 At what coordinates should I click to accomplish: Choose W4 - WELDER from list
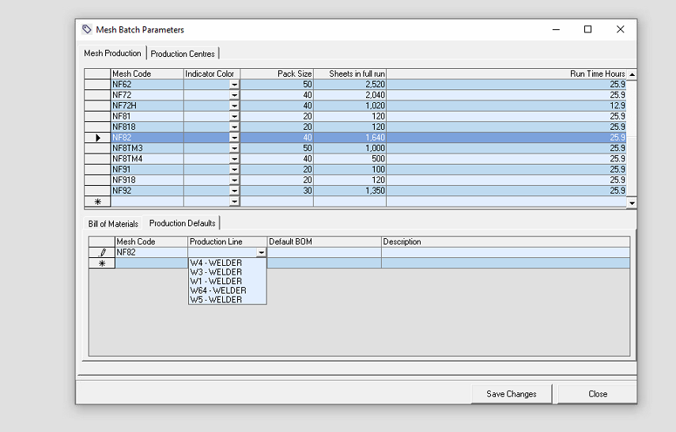227,263
